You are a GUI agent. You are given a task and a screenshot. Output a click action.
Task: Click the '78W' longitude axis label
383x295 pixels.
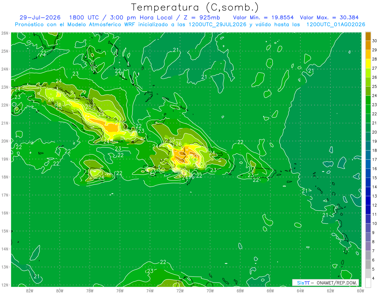coord(90,290)
